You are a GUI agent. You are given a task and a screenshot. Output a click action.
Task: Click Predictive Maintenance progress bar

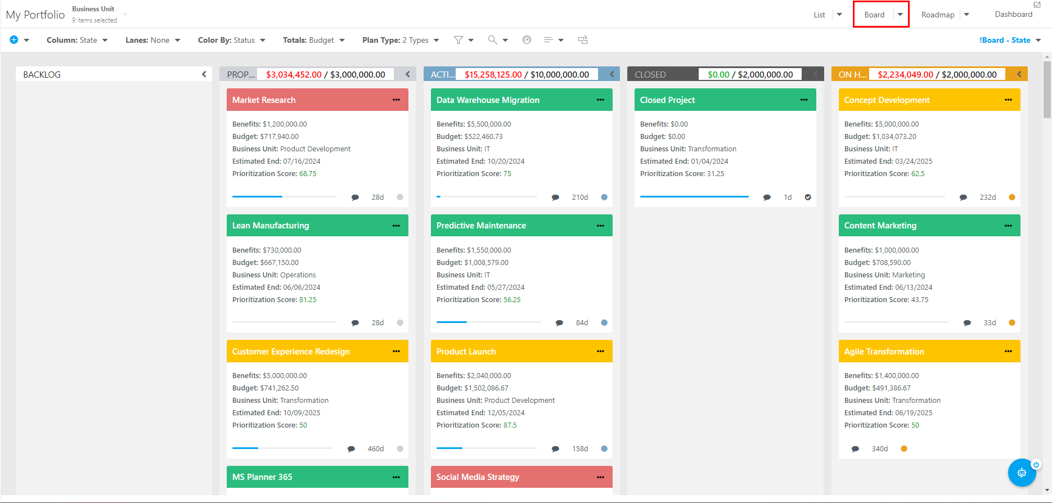tap(488, 322)
